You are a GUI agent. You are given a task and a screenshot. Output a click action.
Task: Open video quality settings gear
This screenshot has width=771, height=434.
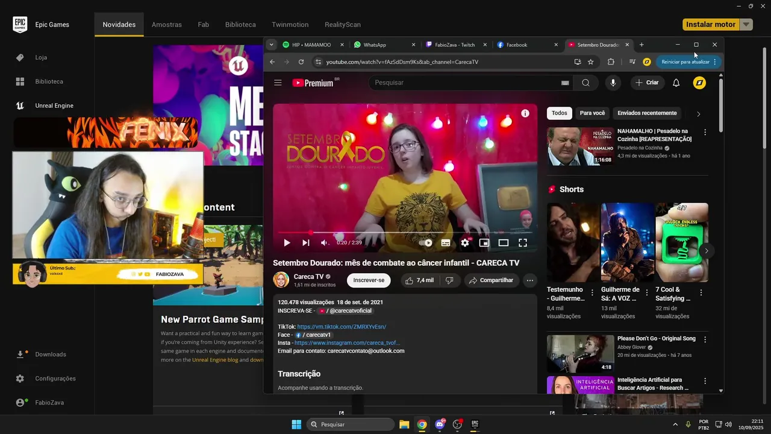[x=465, y=243]
